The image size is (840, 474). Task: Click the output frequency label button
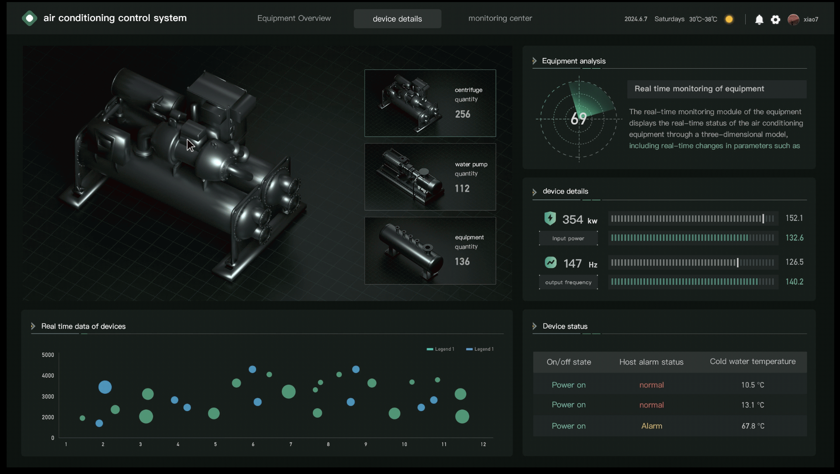tap(568, 282)
